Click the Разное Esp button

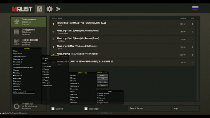point(102,82)
